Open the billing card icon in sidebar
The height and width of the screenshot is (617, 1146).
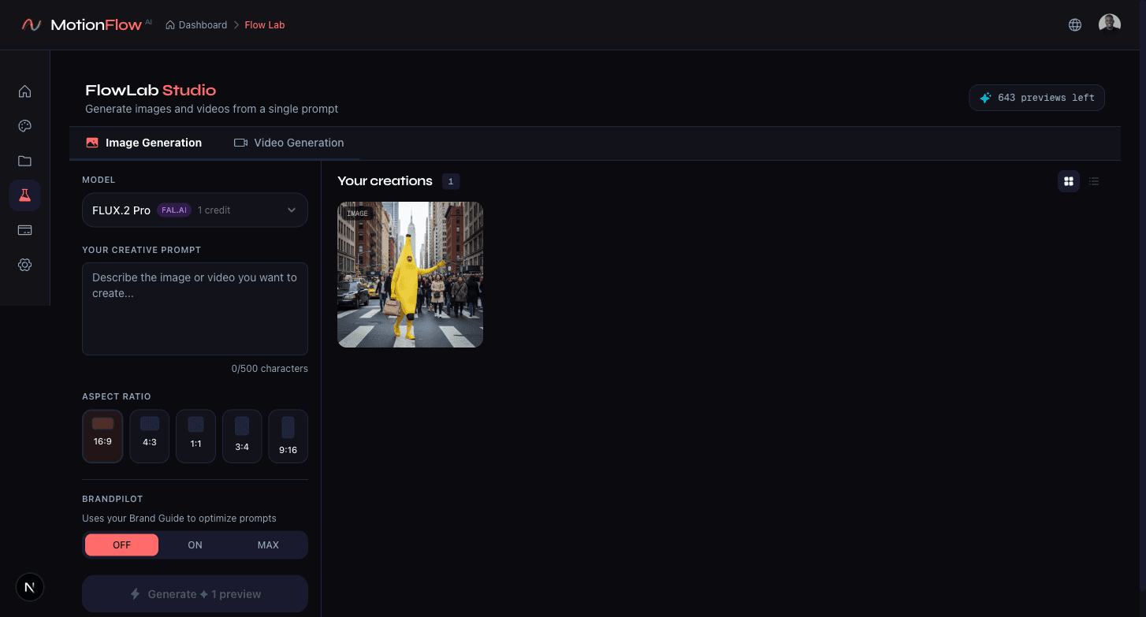24,229
